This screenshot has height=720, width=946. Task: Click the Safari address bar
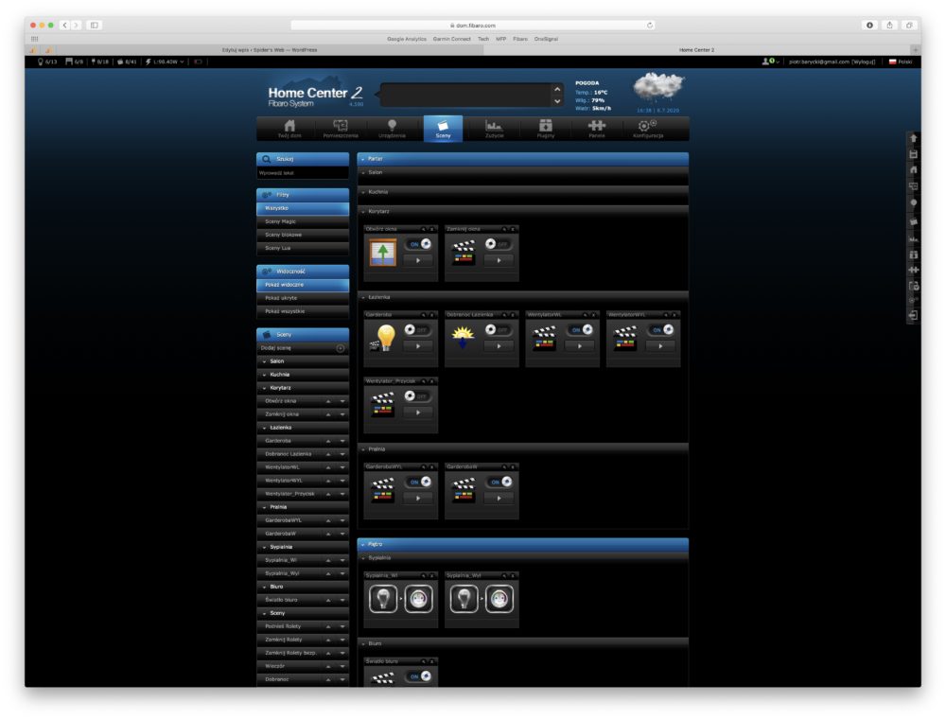tap(472, 26)
